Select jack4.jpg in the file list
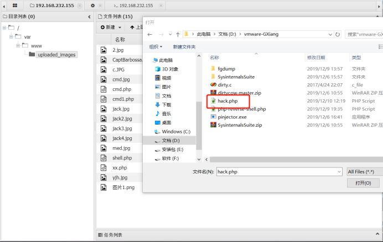The height and width of the screenshot is (242, 383). tap(122, 138)
